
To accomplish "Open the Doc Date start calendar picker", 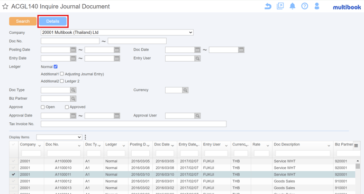I will click(197, 50).
